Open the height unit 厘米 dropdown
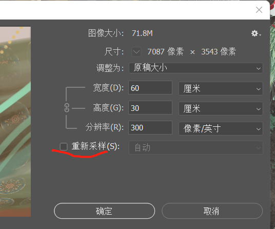 221,108
